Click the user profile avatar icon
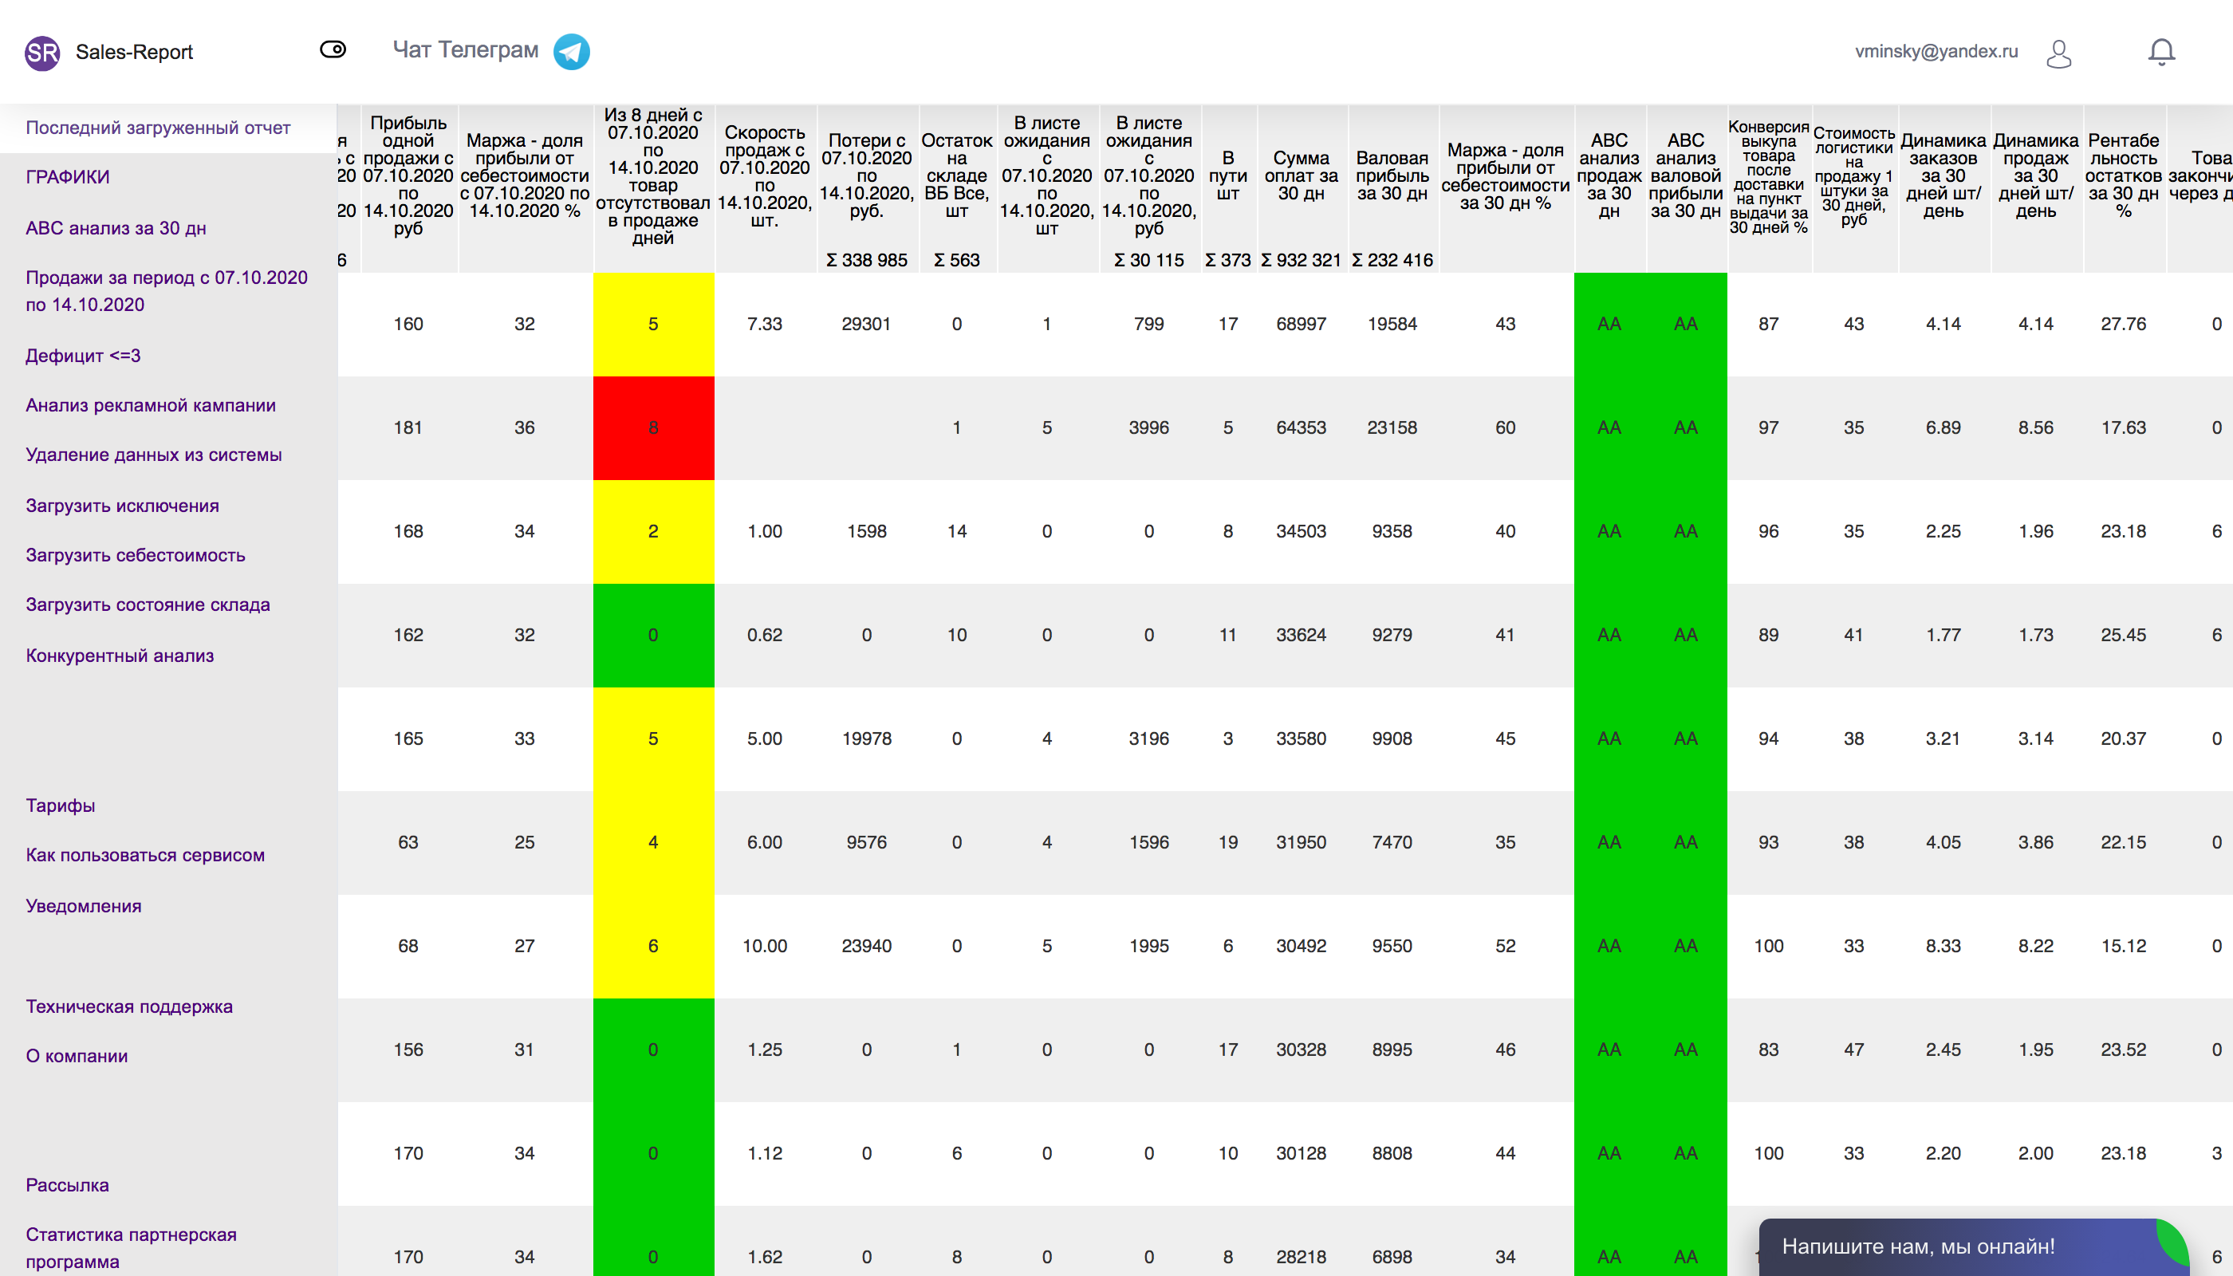Viewport: 2233px width, 1276px height. 2058,53
